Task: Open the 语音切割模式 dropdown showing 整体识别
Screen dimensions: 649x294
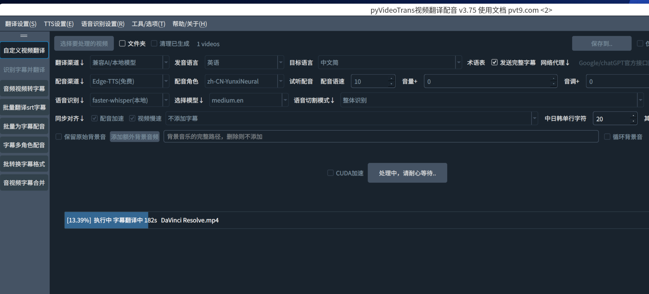Action: [x=492, y=100]
